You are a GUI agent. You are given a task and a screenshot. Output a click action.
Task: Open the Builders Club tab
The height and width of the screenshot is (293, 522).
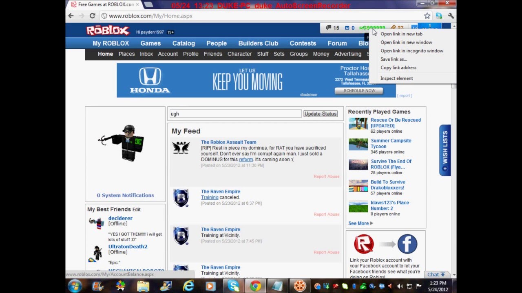pos(258,43)
